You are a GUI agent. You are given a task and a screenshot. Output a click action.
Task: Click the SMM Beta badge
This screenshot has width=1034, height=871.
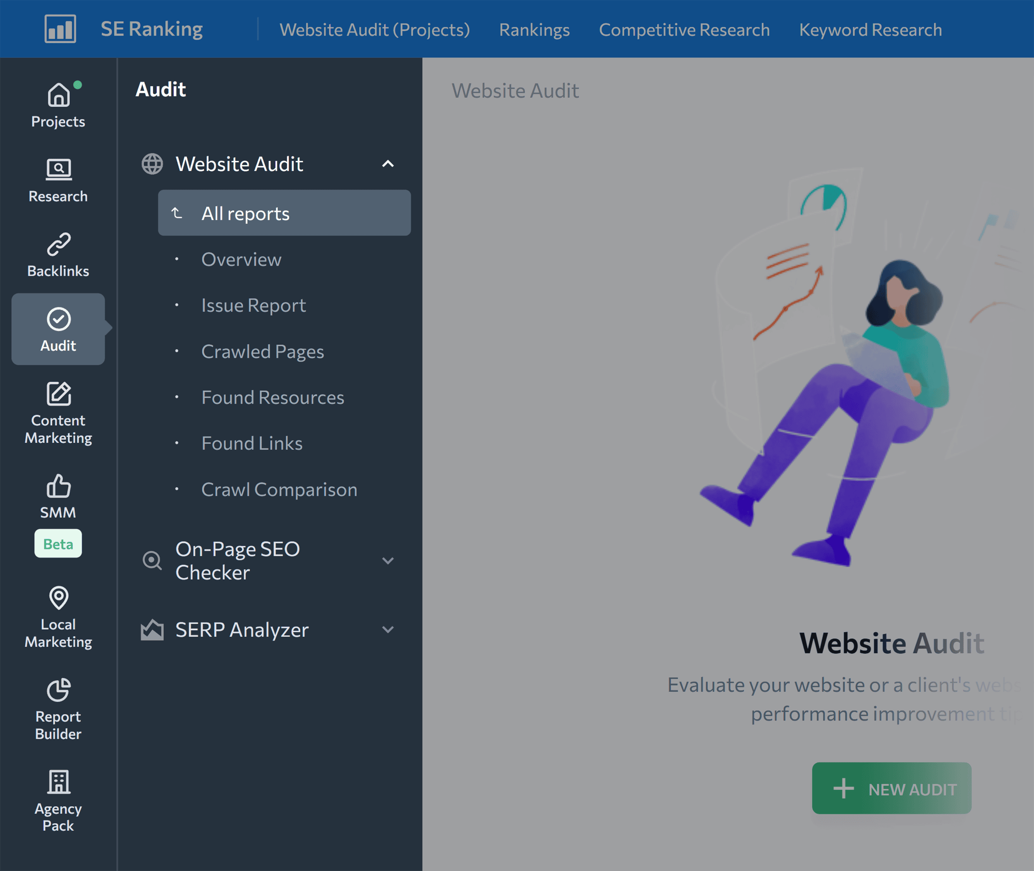coord(58,544)
